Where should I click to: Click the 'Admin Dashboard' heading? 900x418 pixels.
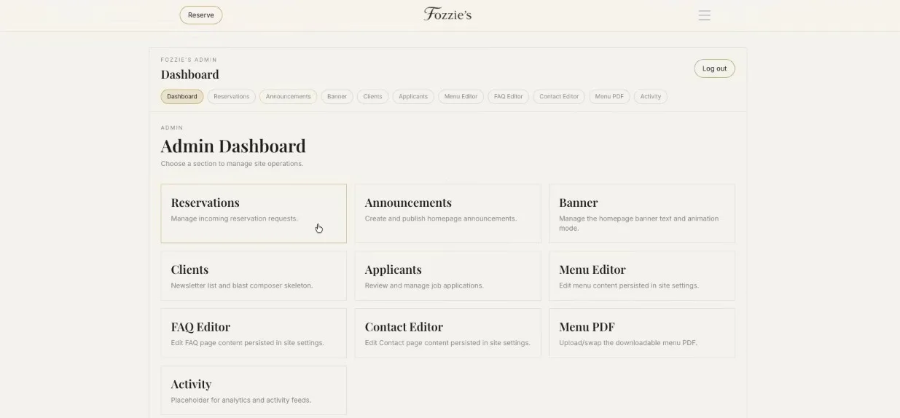(233, 146)
